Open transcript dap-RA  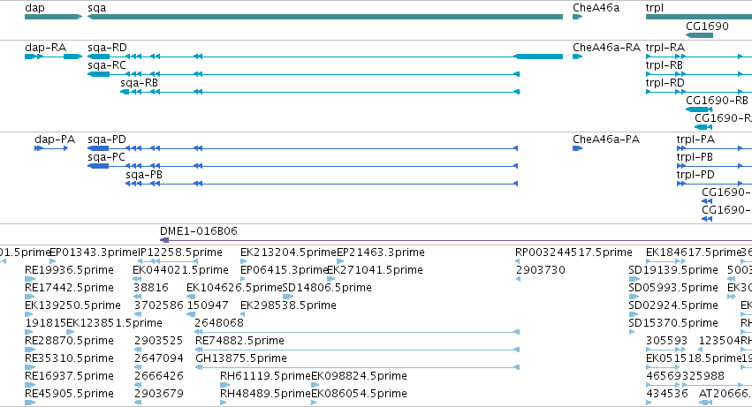pos(46,48)
